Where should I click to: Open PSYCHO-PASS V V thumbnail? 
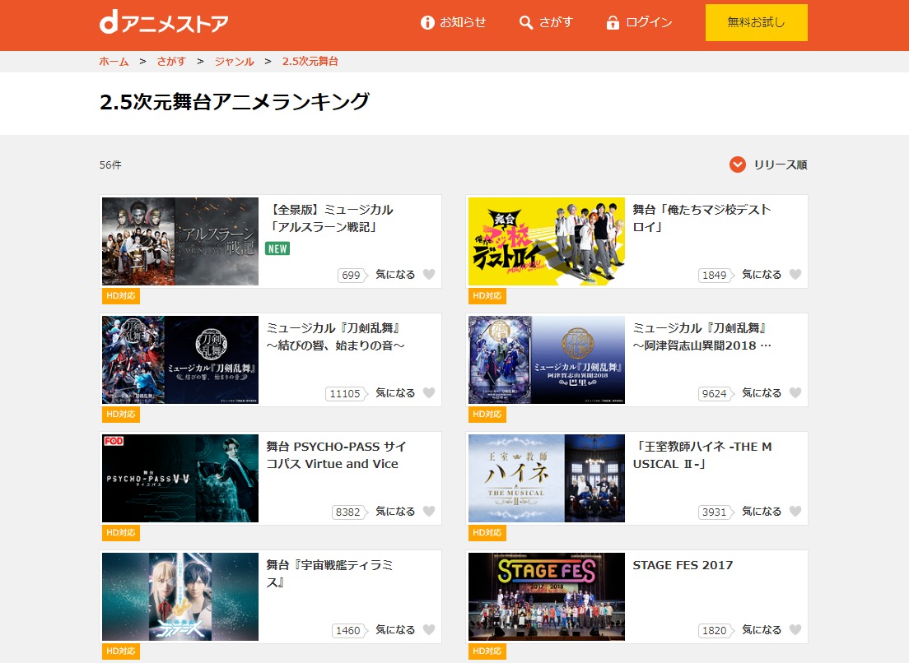click(180, 478)
